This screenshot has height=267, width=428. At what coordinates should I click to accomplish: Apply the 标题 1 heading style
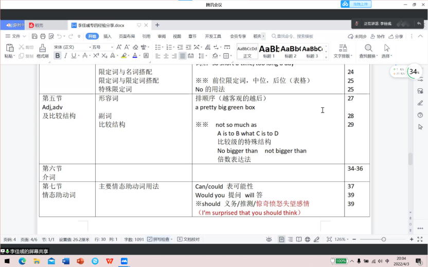click(x=269, y=50)
